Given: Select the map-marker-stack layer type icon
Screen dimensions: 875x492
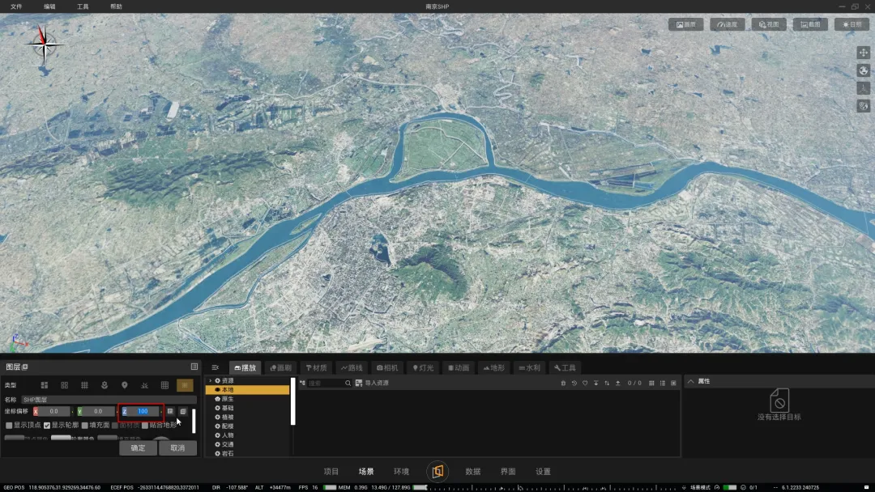Looking at the screenshot, I should 105,385.
